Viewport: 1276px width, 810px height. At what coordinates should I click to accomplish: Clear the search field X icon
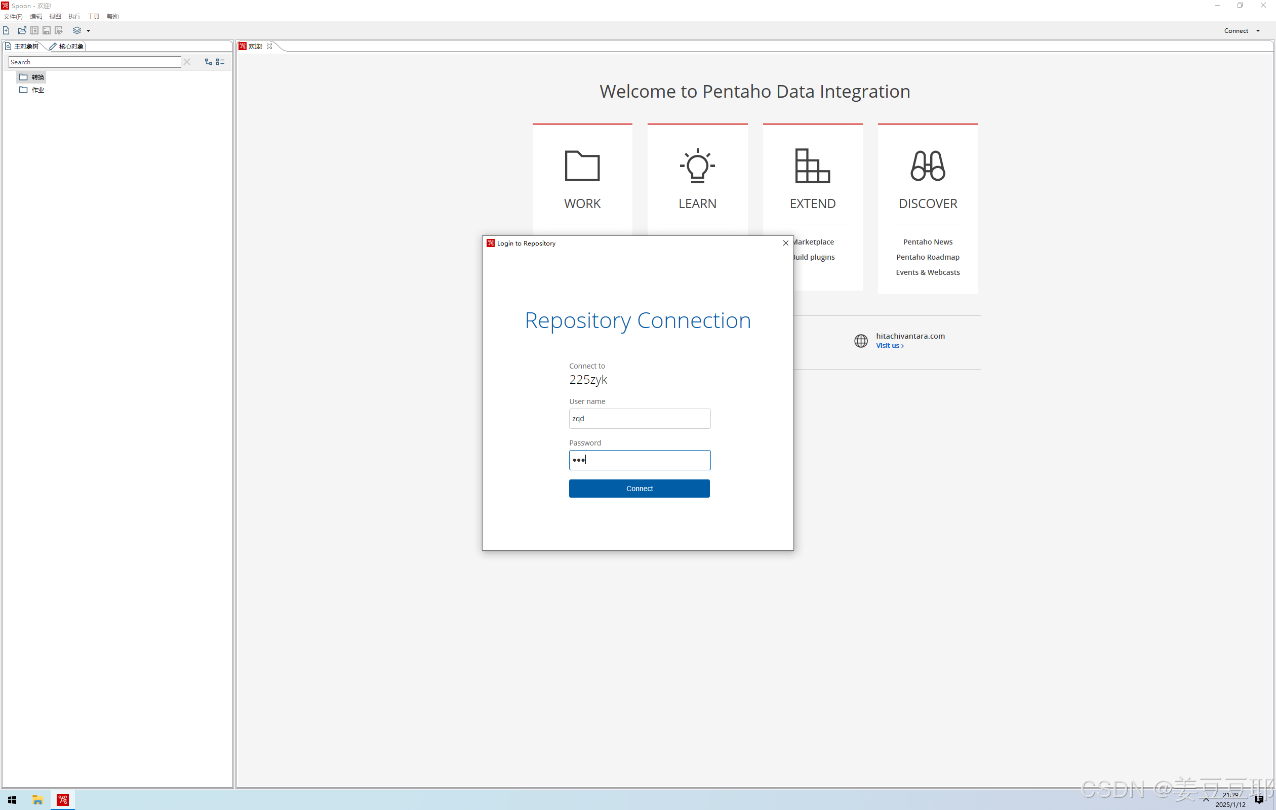click(186, 62)
